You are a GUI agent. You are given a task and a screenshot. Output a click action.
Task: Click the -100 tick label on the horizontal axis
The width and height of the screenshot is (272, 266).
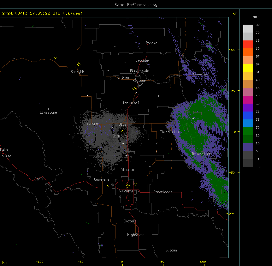[x=40, y=262]
